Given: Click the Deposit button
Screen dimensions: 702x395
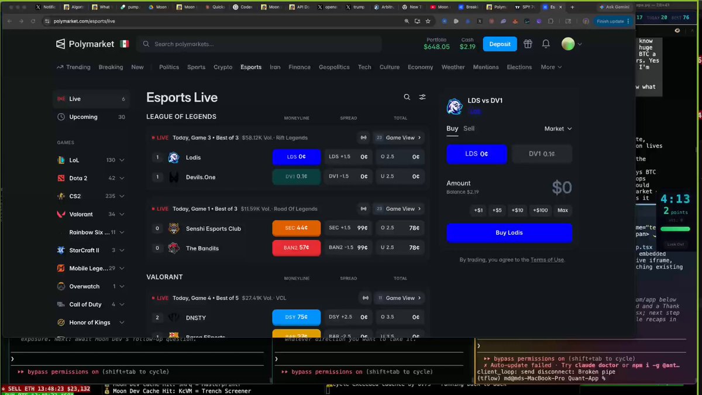Looking at the screenshot, I should [x=500, y=44].
